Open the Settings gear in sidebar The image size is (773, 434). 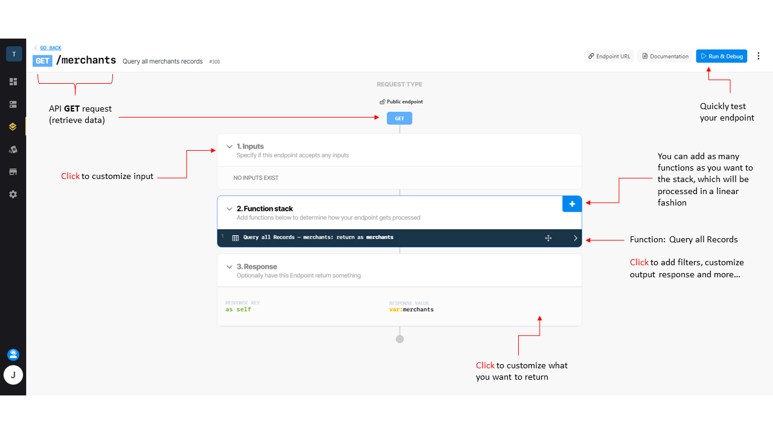13,195
